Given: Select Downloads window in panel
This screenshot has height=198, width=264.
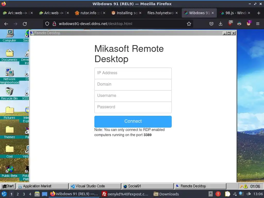Looking at the screenshot, I should [166, 194].
